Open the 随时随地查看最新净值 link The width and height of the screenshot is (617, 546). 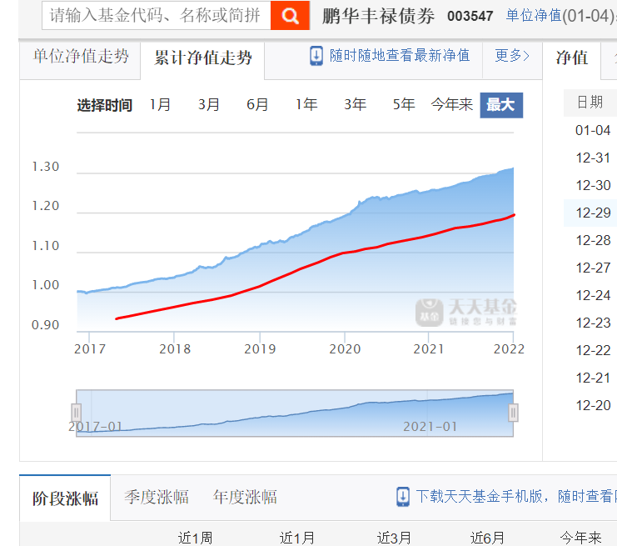click(400, 56)
